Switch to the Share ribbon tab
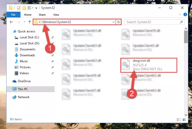The width and height of the screenshot is (192, 129). click(42, 15)
